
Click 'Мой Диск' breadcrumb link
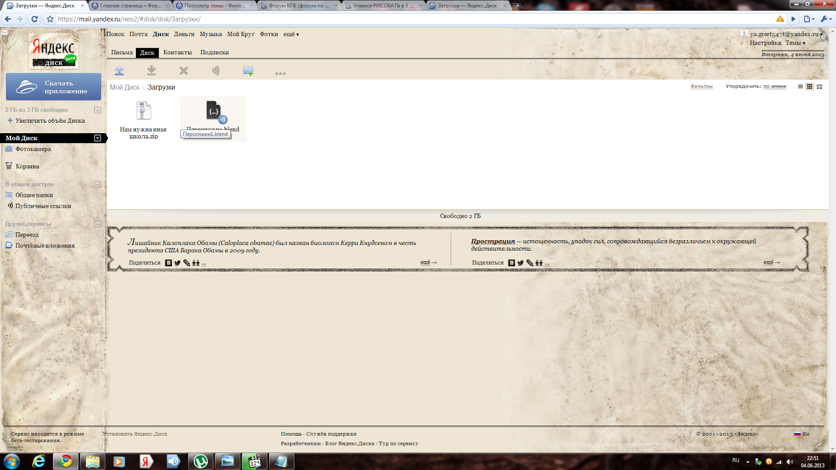[124, 87]
